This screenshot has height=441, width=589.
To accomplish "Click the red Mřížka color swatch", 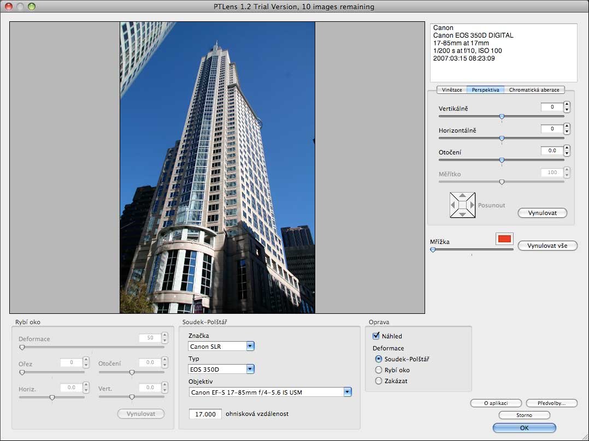I will [504, 239].
